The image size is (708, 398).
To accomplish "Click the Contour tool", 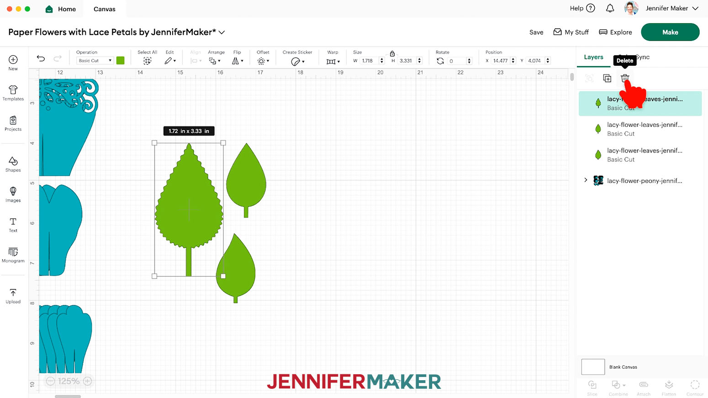I will tap(695, 388).
